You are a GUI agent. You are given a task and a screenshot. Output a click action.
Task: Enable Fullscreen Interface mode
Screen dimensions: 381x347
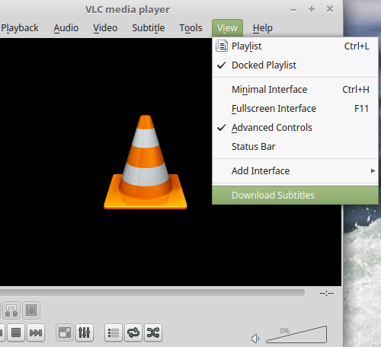coord(295,109)
